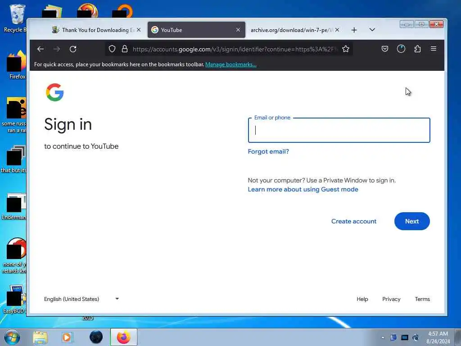This screenshot has height=346, width=461.
Task: Select the Firefox desktop shortcut
Action: click(17, 65)
